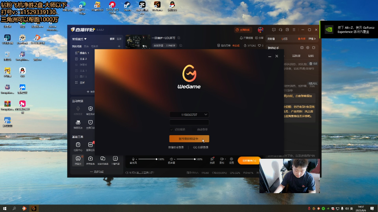Mute the speaker icon in the bottom bar

(171, 159)
